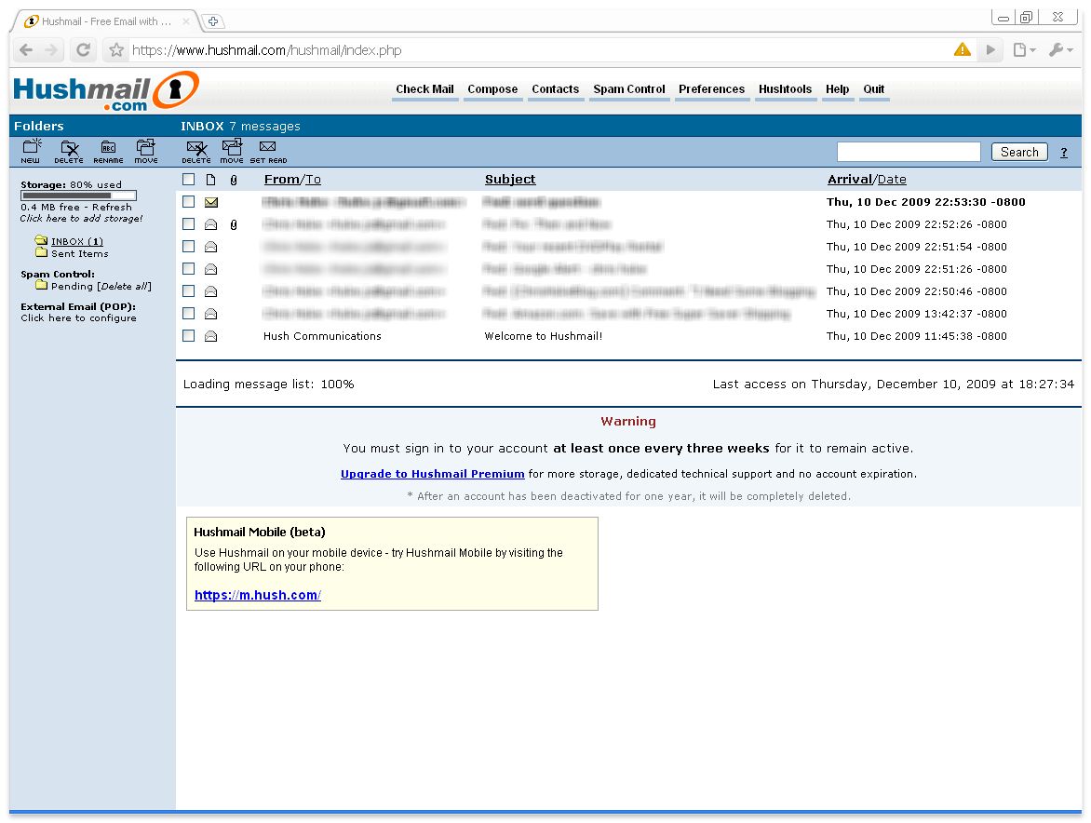1091x823 pixels.
Task: Click the paperclip attachment column header icon
Action: [234, 180]
